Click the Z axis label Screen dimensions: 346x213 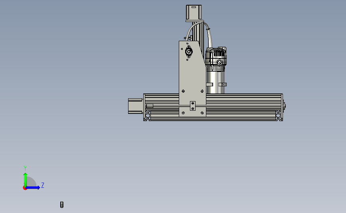click(x=43, y=185)
